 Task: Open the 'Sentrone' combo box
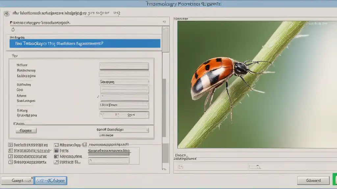point(124,82)
